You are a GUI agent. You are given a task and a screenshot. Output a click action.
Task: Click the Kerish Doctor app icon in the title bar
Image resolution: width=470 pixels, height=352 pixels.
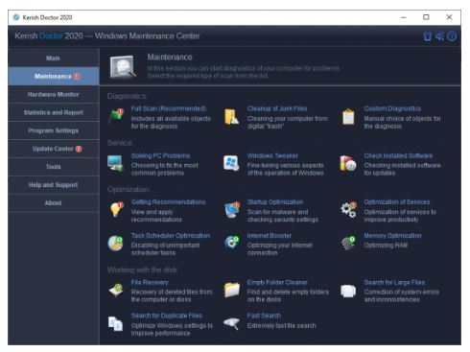16,17
